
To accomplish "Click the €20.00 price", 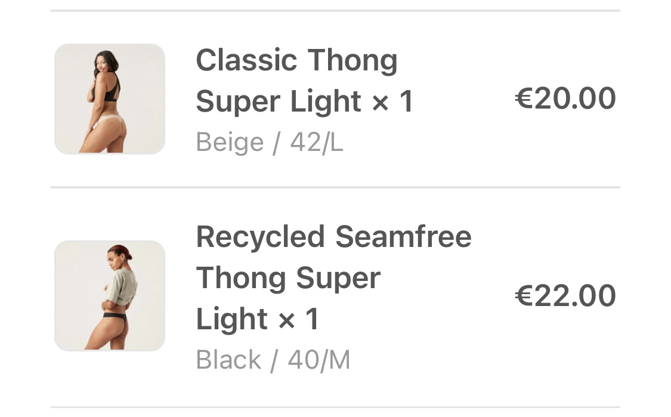I will [565, 98].
